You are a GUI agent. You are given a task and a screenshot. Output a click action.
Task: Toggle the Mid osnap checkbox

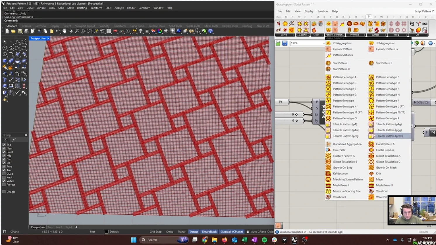(x=4, y=155)
